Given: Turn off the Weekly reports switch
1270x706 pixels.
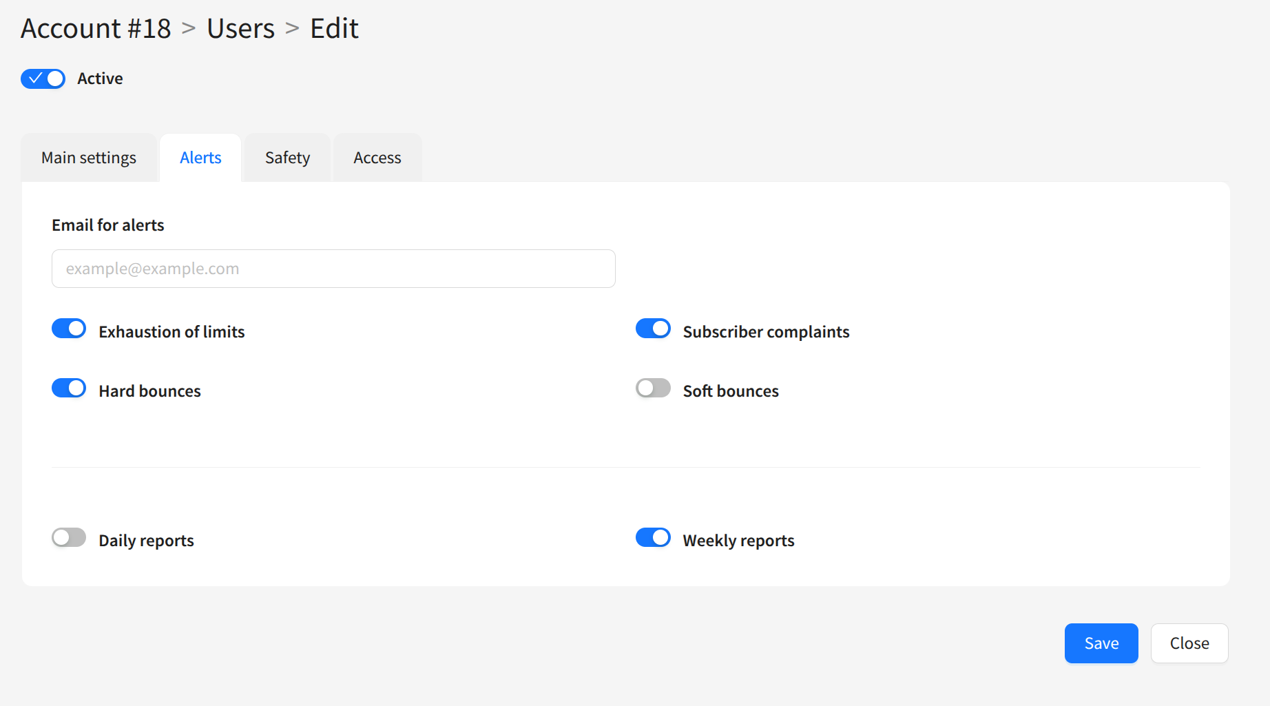Looking at the screenshot, I should (x=653, y=538).
